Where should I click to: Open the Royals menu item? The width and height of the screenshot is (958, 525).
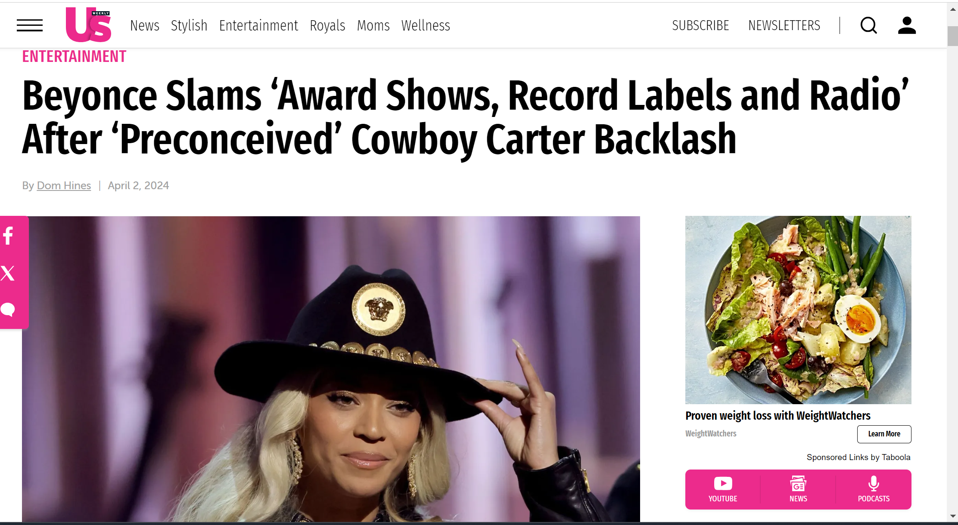[327, 25]
